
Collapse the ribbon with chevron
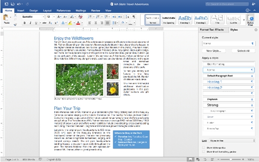pyautogui.click(x=255, y=10)
